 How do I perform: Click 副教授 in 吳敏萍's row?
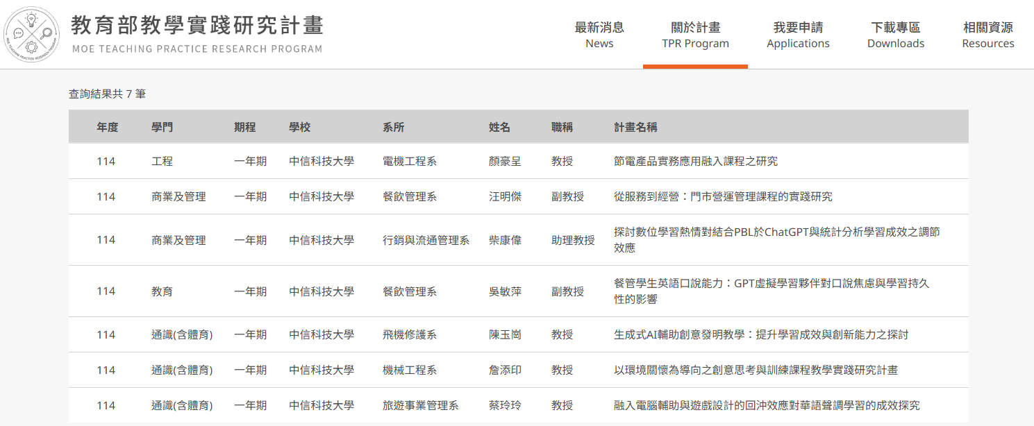click(x=567, y=291)
